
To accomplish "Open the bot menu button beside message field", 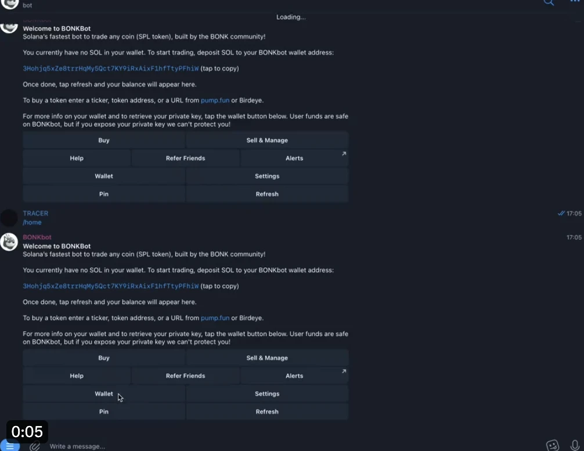I will (10, 446).
